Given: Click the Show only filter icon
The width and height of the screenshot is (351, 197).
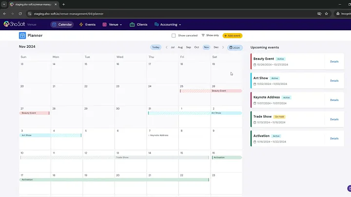Looking at the screenshot, I should click(x=203, y=36).
